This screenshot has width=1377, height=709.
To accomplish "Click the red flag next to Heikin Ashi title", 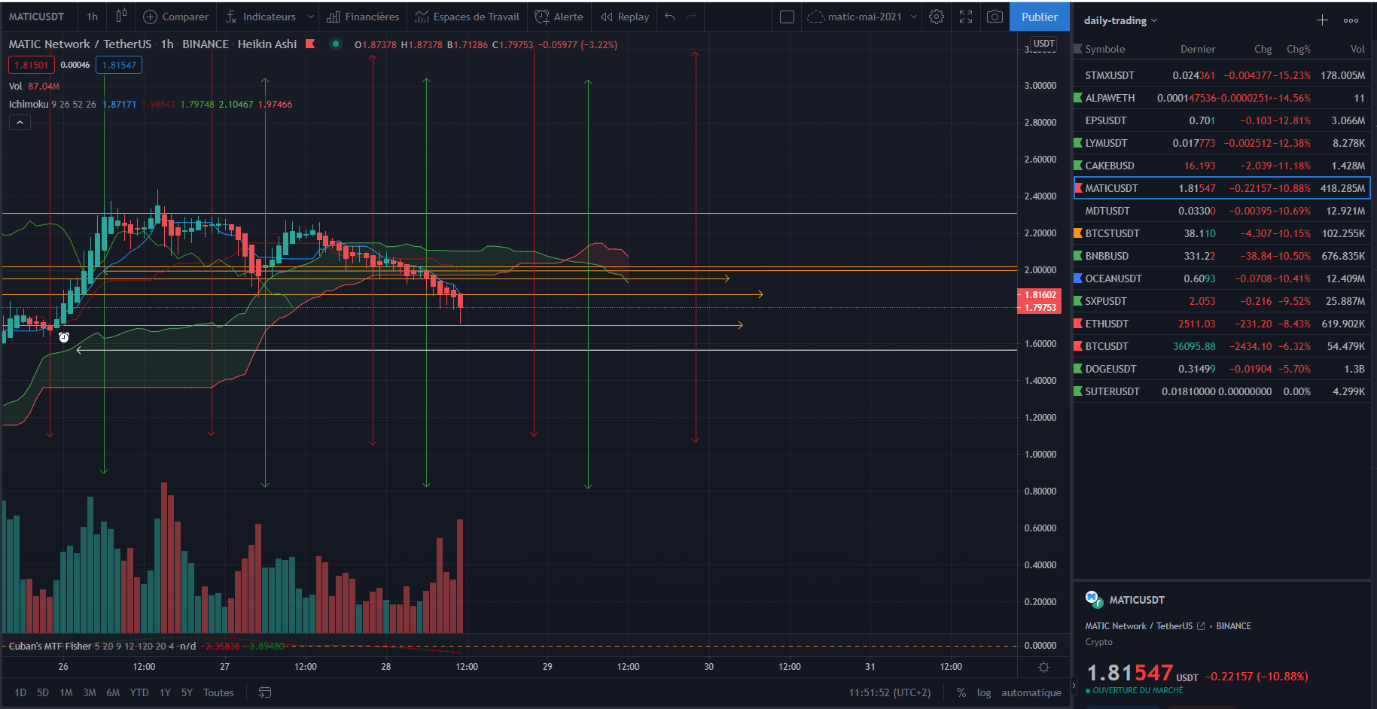I will pyautogui.click(x=309, y=44).
